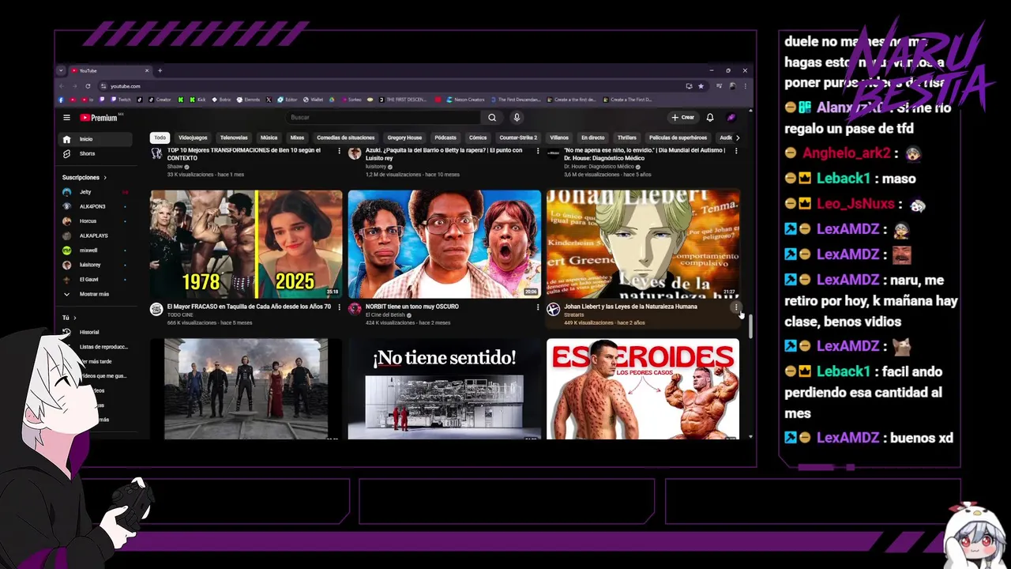Screen dimensions: 1011x569
Task: Open the NORBIT video thumbnail
Action: (445, 243)
